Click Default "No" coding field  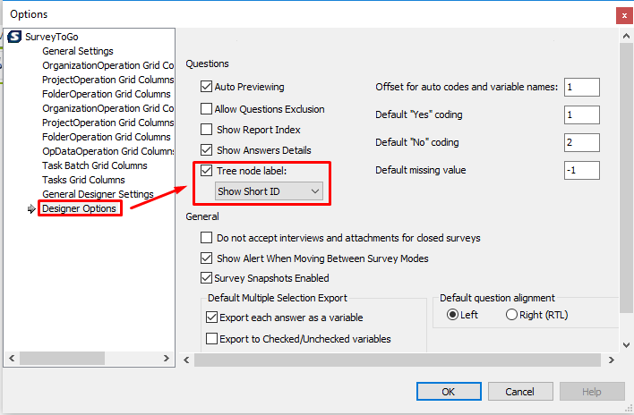(x=582, y=142)
